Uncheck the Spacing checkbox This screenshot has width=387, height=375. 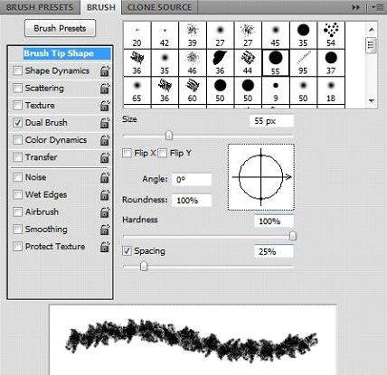[x=127, y=251]
